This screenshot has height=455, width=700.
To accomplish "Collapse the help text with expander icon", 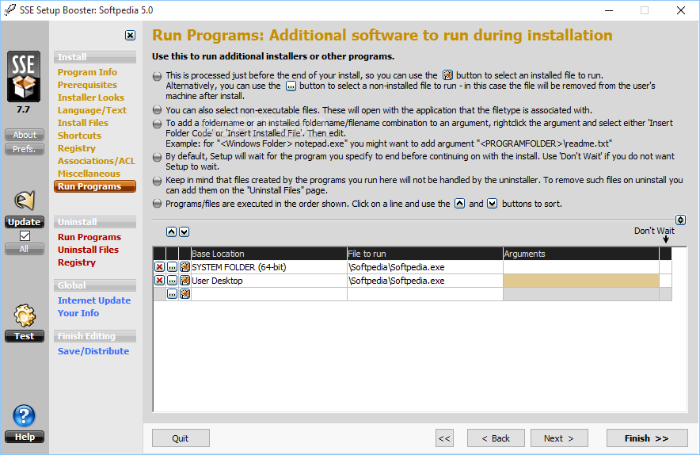I will tap(680, 220).
